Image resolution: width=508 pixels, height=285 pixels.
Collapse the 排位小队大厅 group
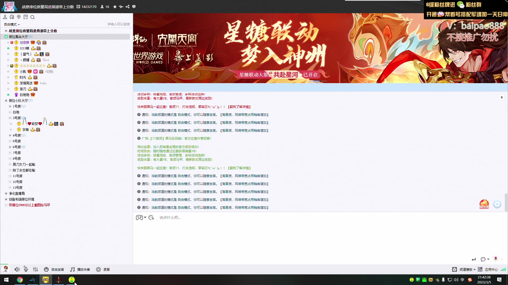click(6, 101)
